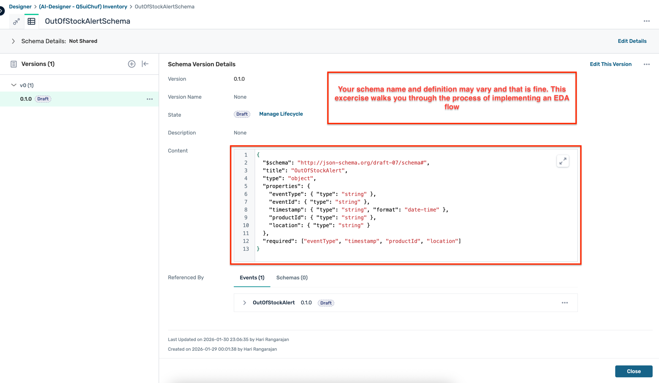Image resolution: width=659 pixels, height=383 pixels.
Task: Switch to the Schemas (0) tab
Action: coord(292,277)
